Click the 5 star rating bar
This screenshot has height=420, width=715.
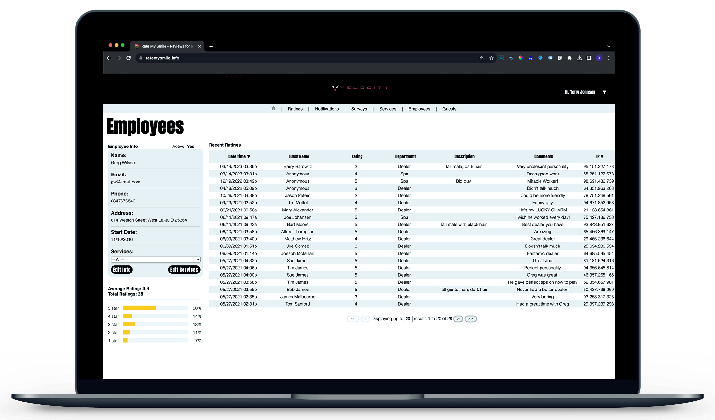point(139,308)
